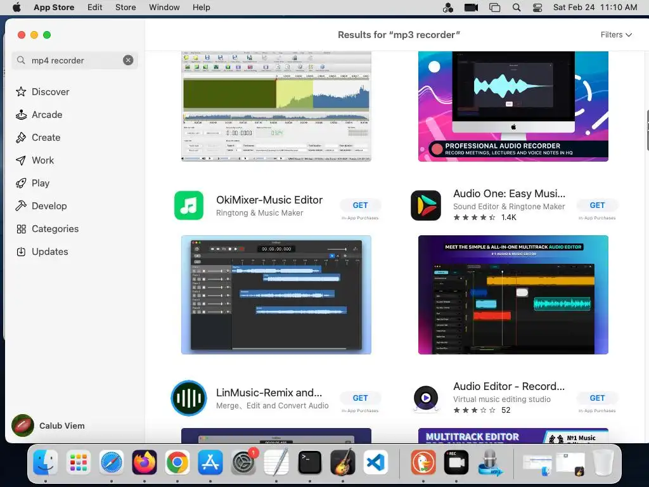Image resolution: width=649 pixels, height=487 pixels.
Task: Launch Google Chrome from the Dock
Action: point(177,462)
